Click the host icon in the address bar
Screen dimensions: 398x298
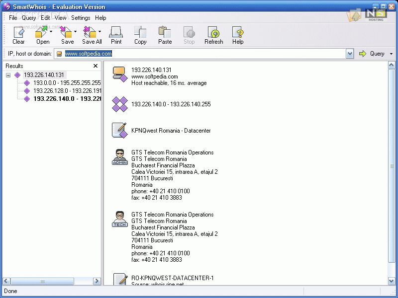[x=59, y=54]
